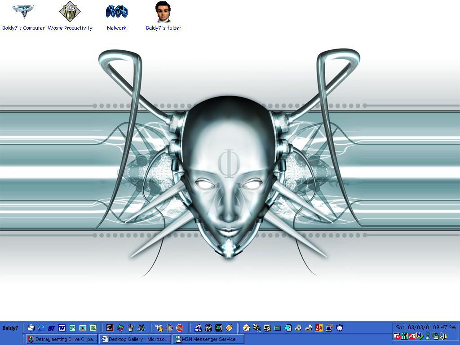Open Baldy7's folder desktop icon
The height and width of the screenshot is (345, 460).
[x=163, y=13]
